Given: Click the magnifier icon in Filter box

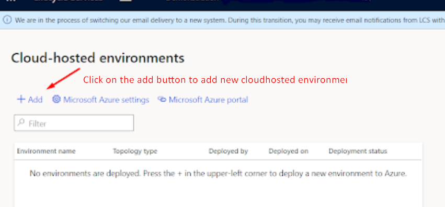Looking at the screenshot, I should [21, 123].
